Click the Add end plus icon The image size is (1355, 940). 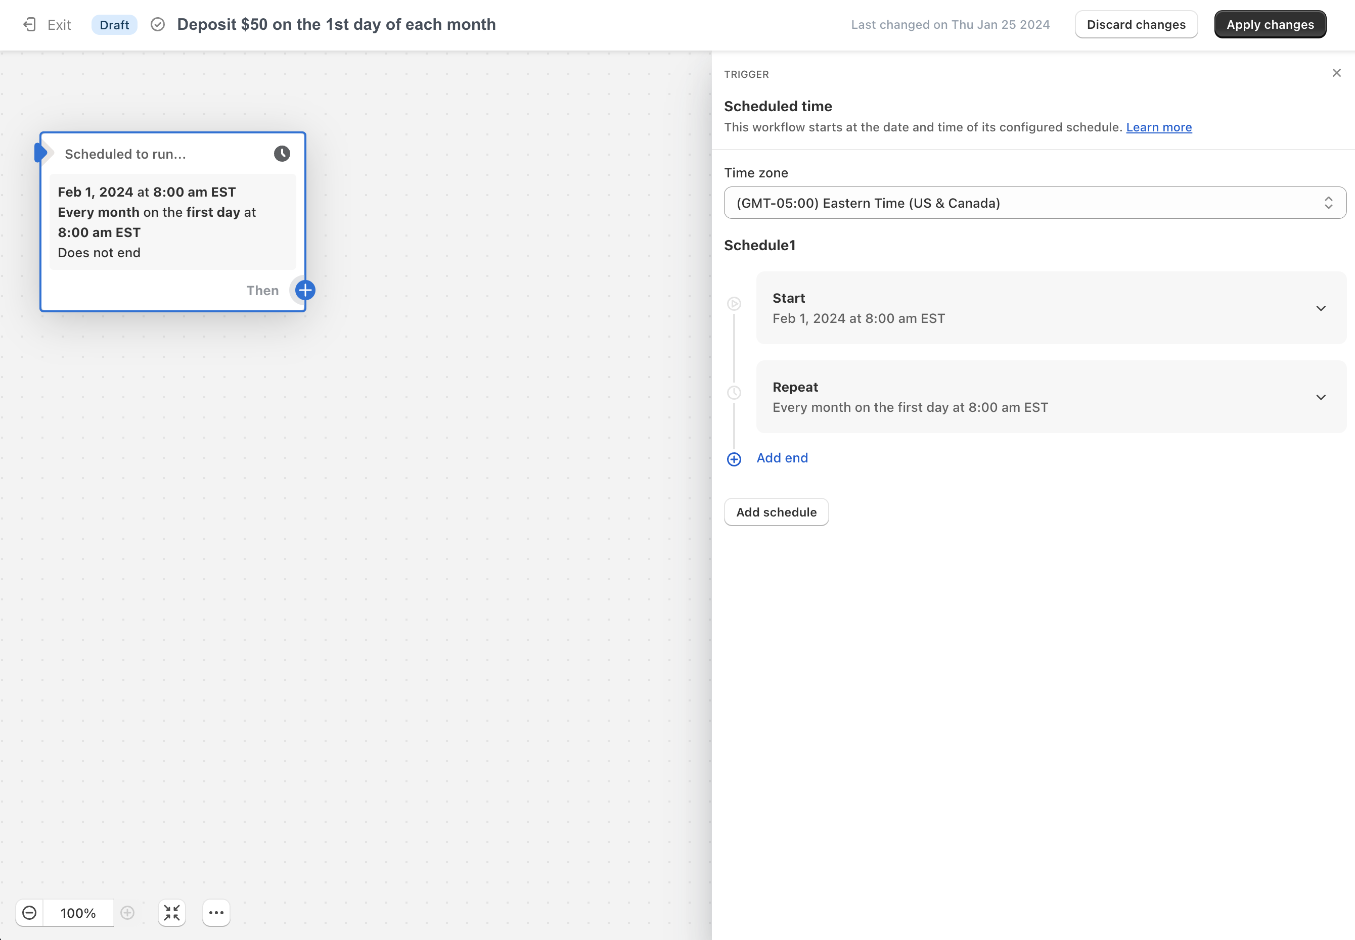point(734,459)
